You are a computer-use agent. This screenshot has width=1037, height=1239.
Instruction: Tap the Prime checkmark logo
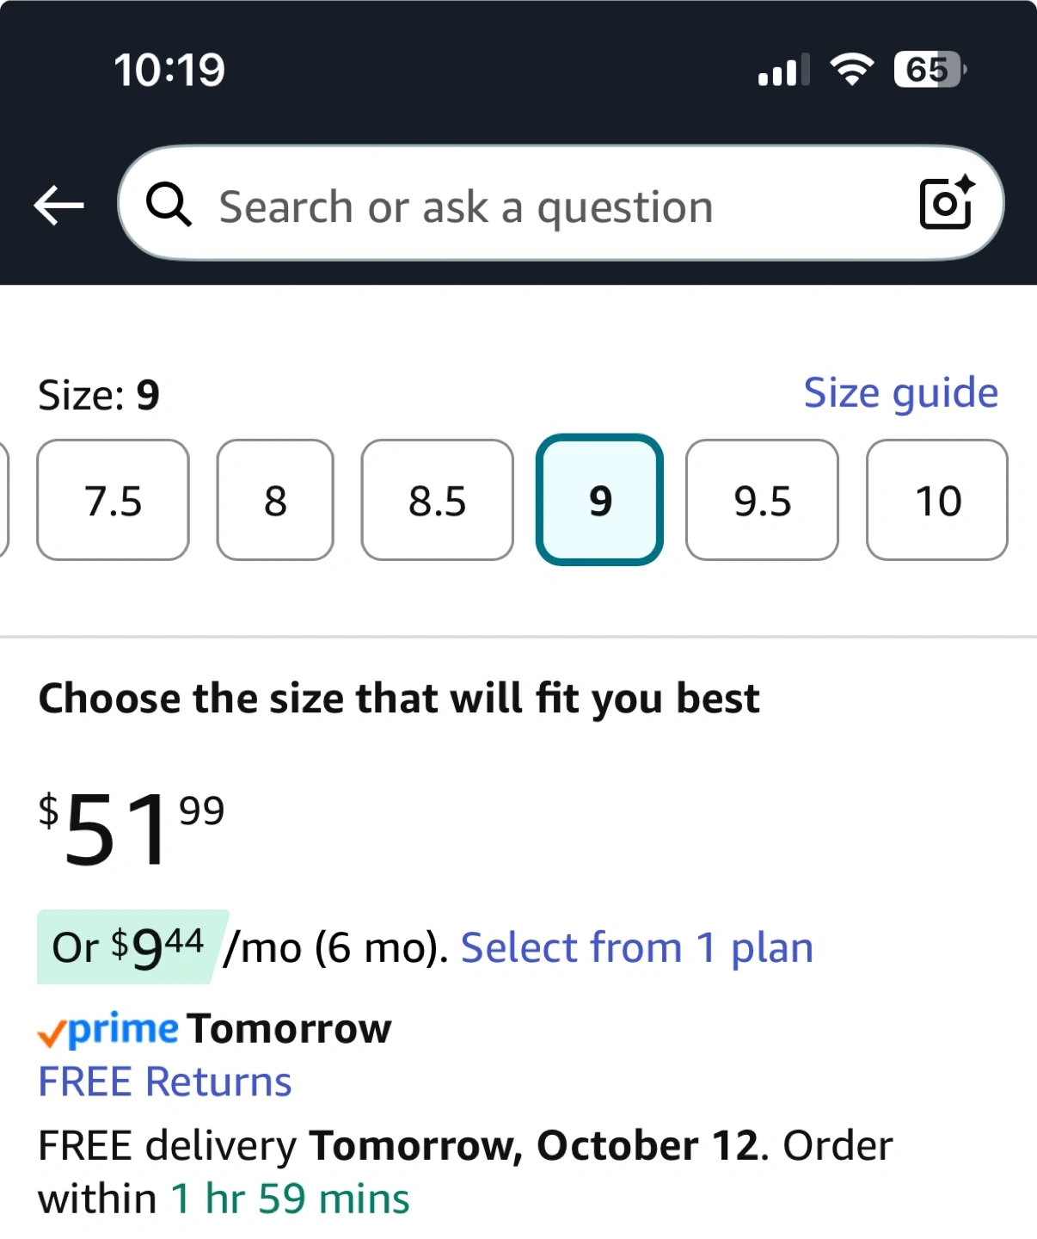108,1029
